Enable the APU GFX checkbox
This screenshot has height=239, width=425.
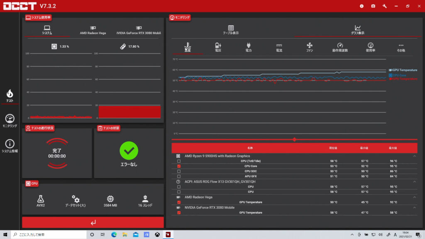point(179,176)
